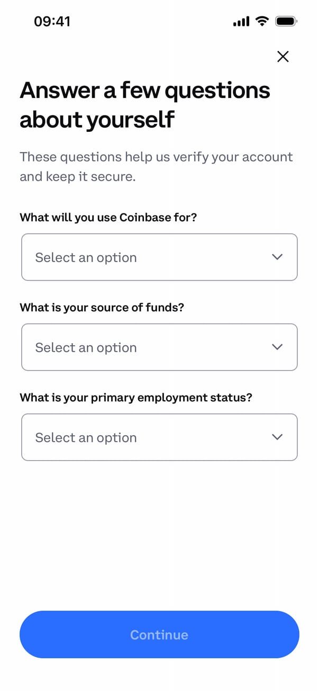319x691 pixels.
Task: Tap the 09:41 clock in status bar
Action: coord(52,21)
